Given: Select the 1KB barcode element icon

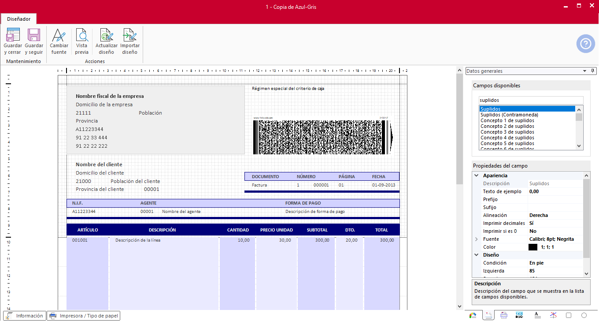Looking at the screenshot, I should tap(520, 315).
